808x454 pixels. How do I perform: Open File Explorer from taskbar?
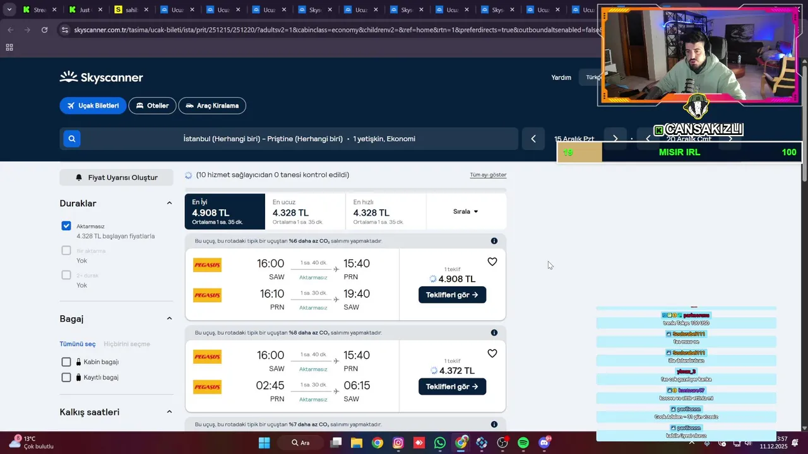coord(356,443)
